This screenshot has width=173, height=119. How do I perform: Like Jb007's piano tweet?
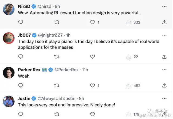[x=92, y=57]
